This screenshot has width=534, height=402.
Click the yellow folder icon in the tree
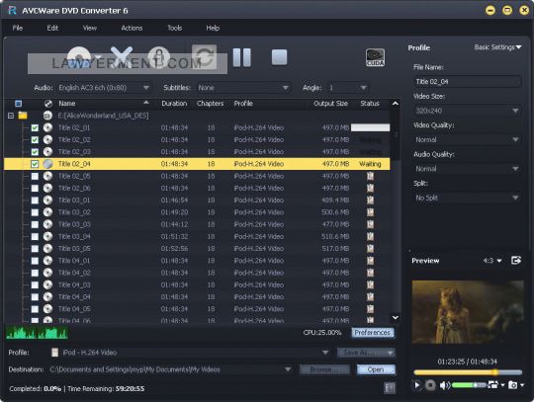23,116
